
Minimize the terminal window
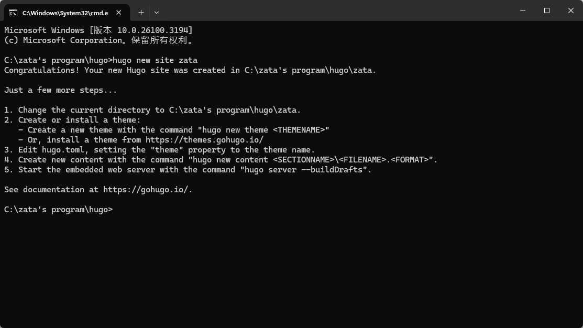click(x=523, y=10)
